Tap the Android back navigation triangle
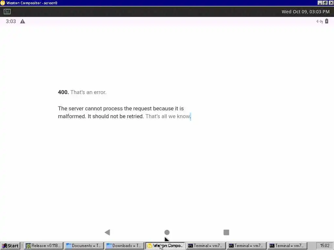Viewport: 334px width, 250px height. tap(107, 232)
